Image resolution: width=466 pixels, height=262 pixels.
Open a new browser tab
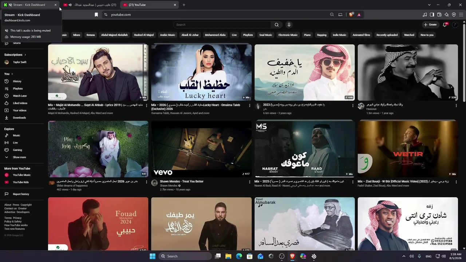184,5
